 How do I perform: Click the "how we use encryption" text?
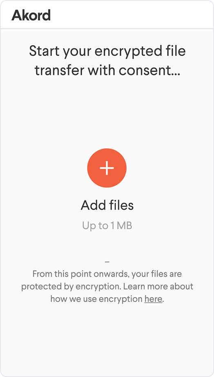(96, 299)
